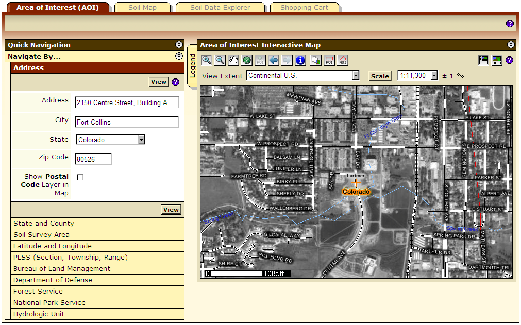Viewport: 521px width, 325px height.
Task: Activate the Pan hand tool
Action: click(233, 60)
